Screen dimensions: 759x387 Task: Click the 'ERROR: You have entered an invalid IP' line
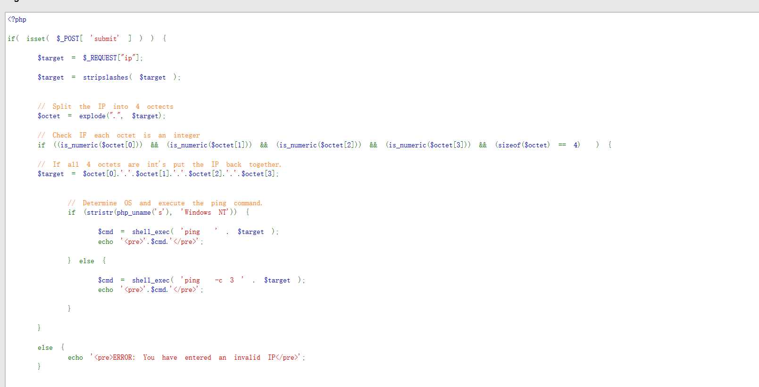186,357
